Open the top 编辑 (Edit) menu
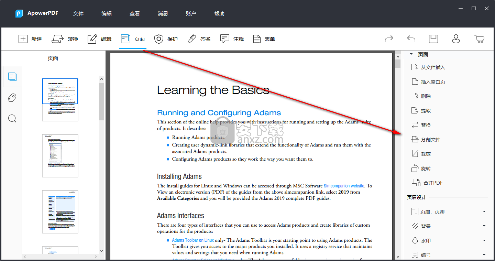The height and width of the screenshot is (261, 495). (107, 14)
